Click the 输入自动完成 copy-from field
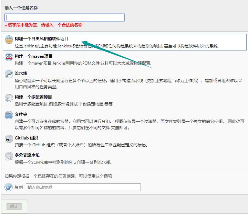The width and height of the screenshot is (248, 214). tap(83, 187)
